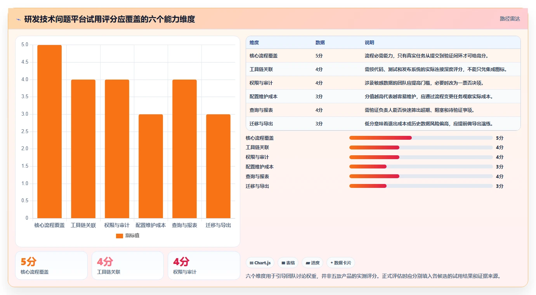This screenshot has width=536, height=295.
Task: Toggle the 指标值 legend swatch
Action: click(x=120, y=236)
